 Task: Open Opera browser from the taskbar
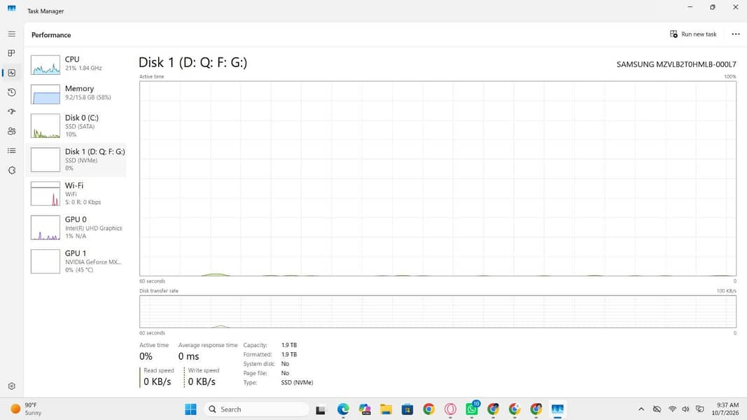450,409
